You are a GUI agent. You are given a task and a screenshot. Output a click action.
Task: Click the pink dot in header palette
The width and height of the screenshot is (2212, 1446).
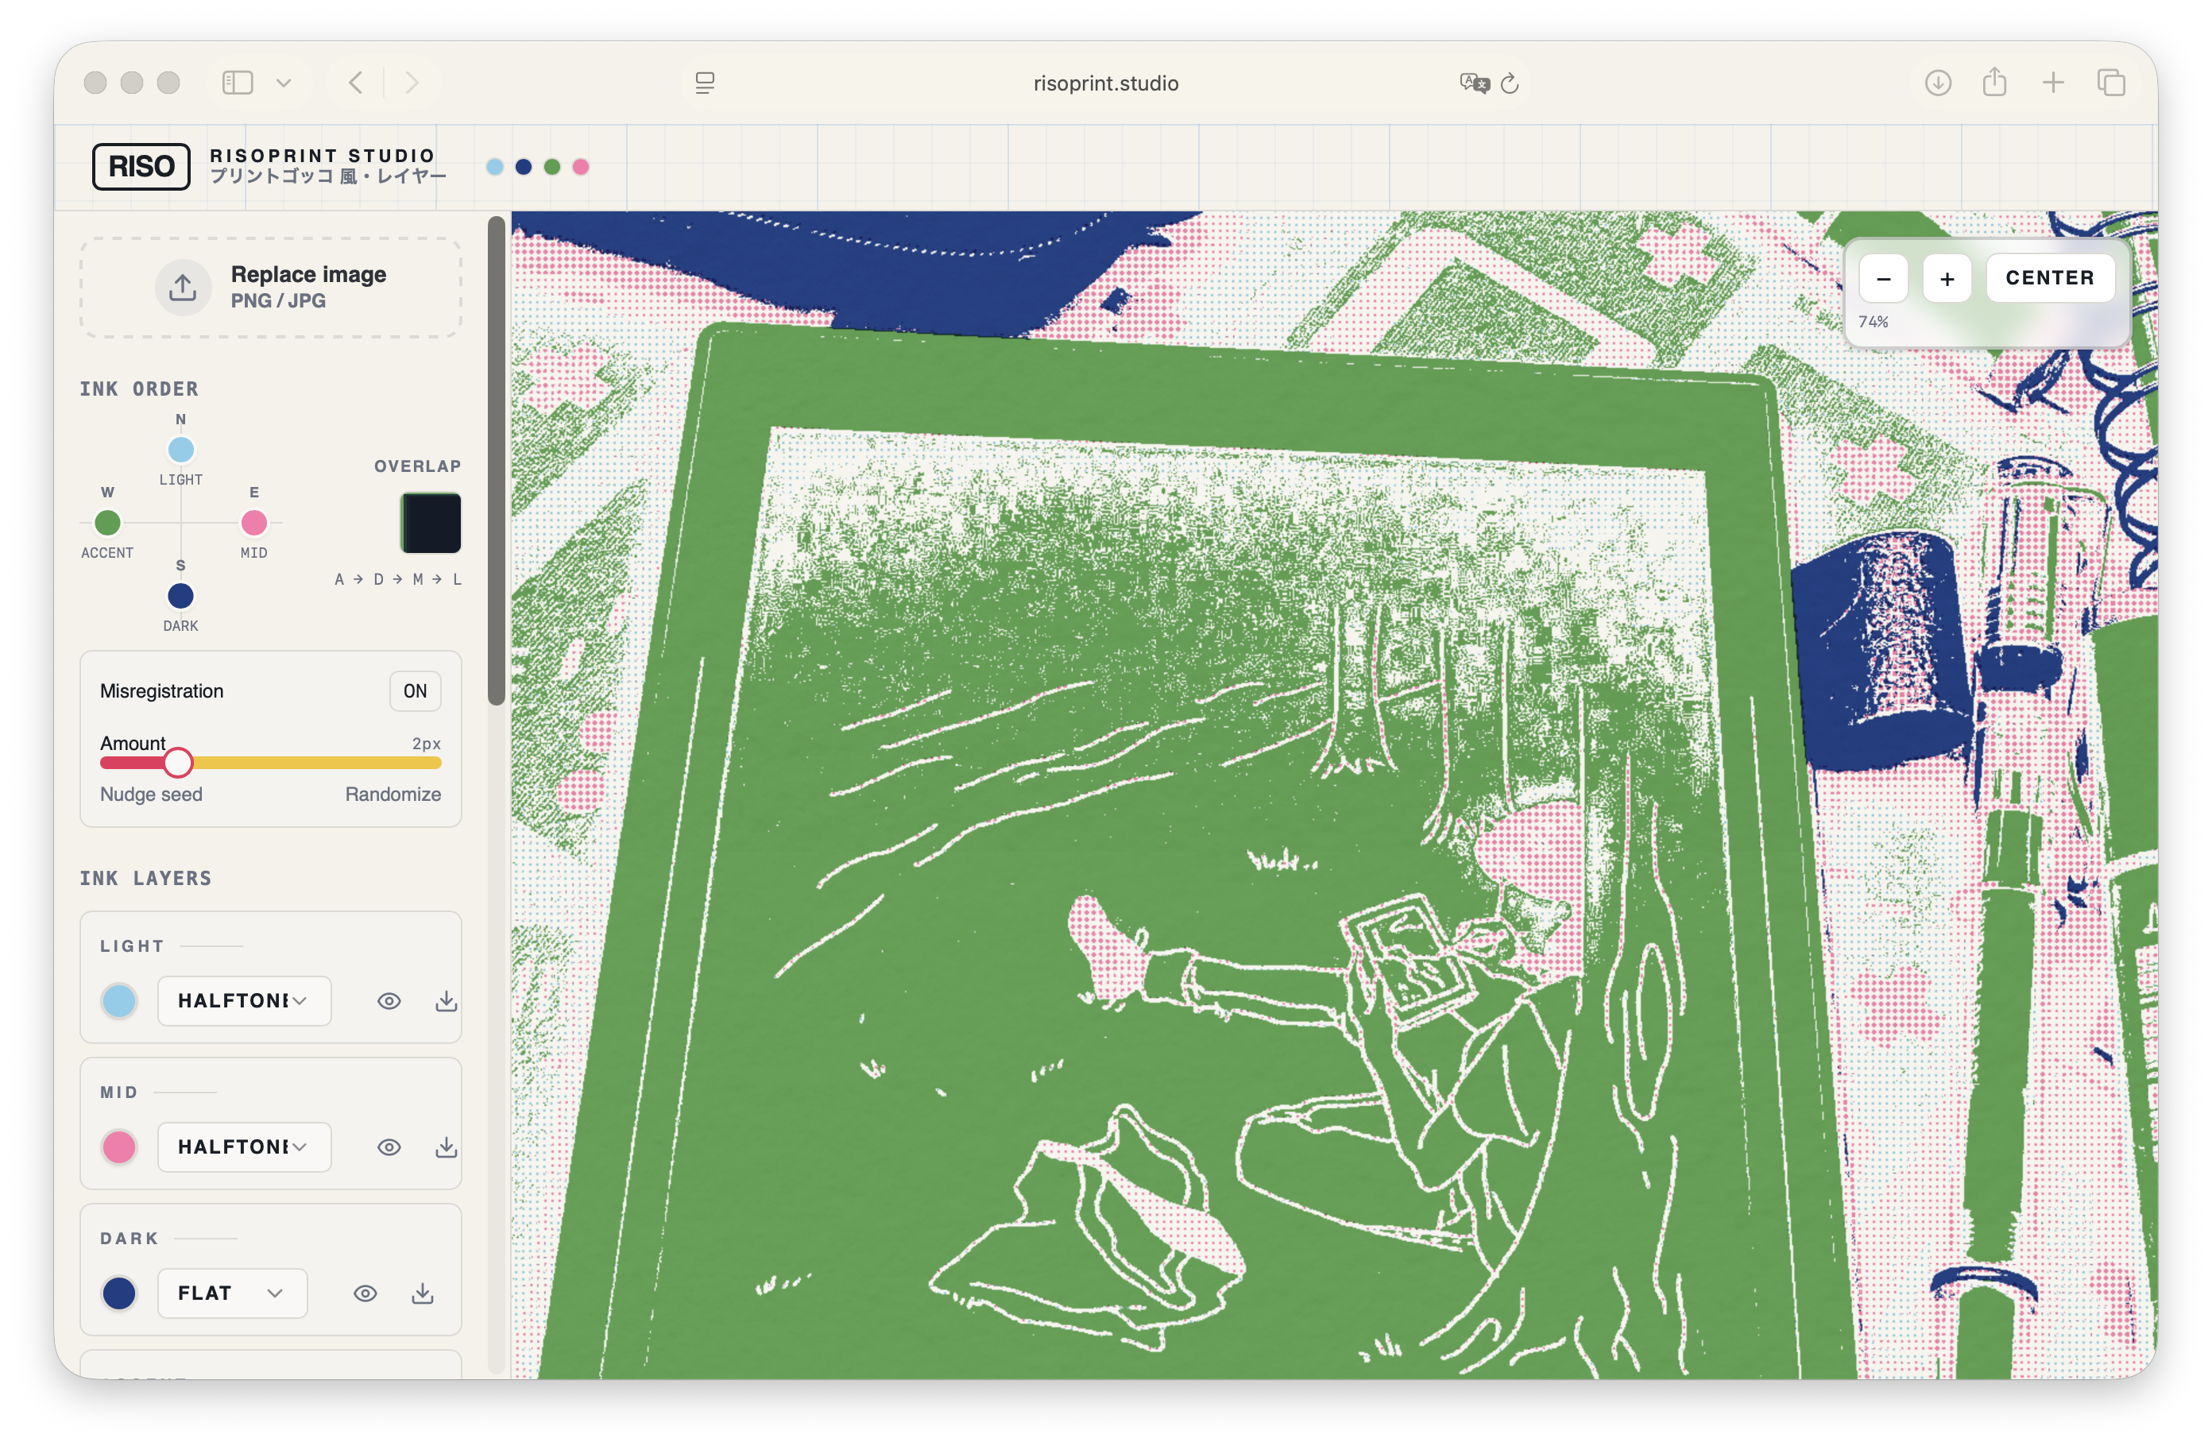[x=581, y=168]
